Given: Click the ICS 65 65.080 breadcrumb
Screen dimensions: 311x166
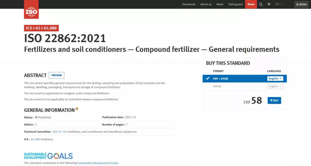Looking at the screenshot, I should (41, 28).
